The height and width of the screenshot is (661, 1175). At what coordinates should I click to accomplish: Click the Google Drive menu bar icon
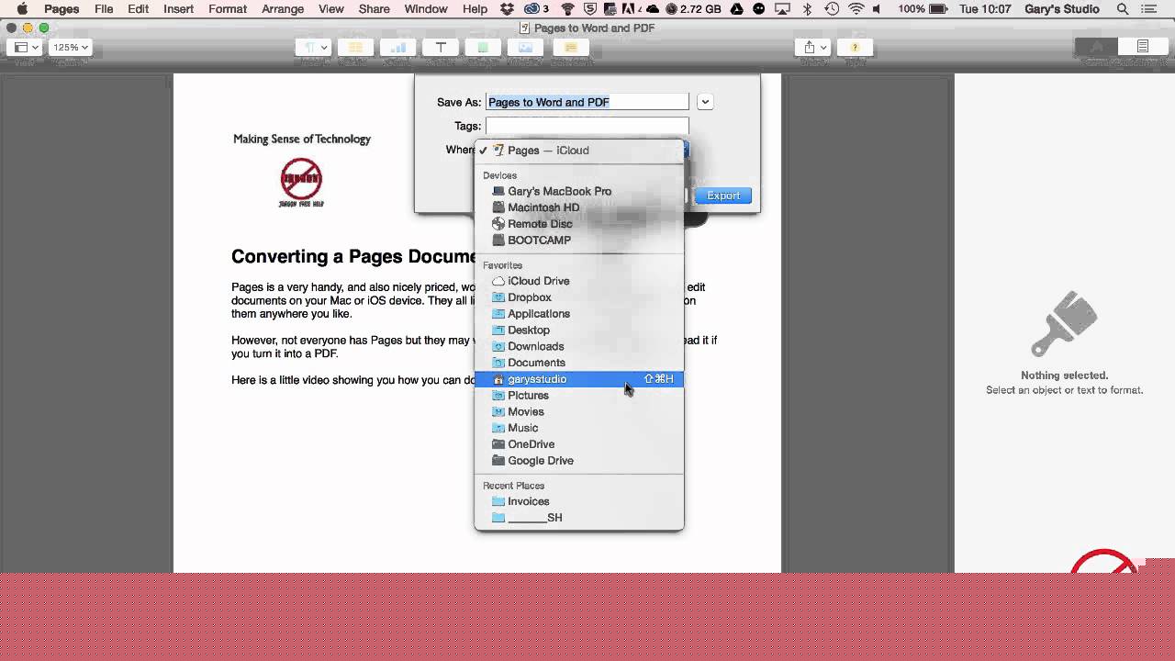pos(736,9)
